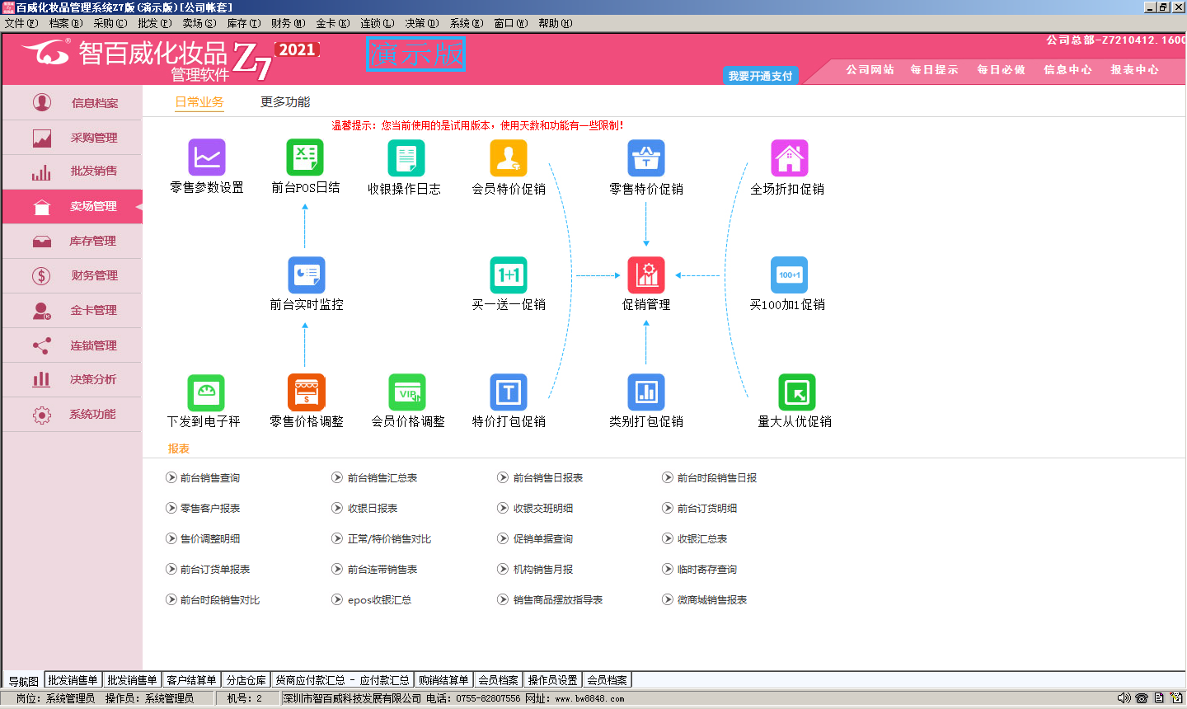Image resolution: width=1187 pixels, height=709 pixels.
Task: Select 会员特价促销 icon
Action: 508,157
